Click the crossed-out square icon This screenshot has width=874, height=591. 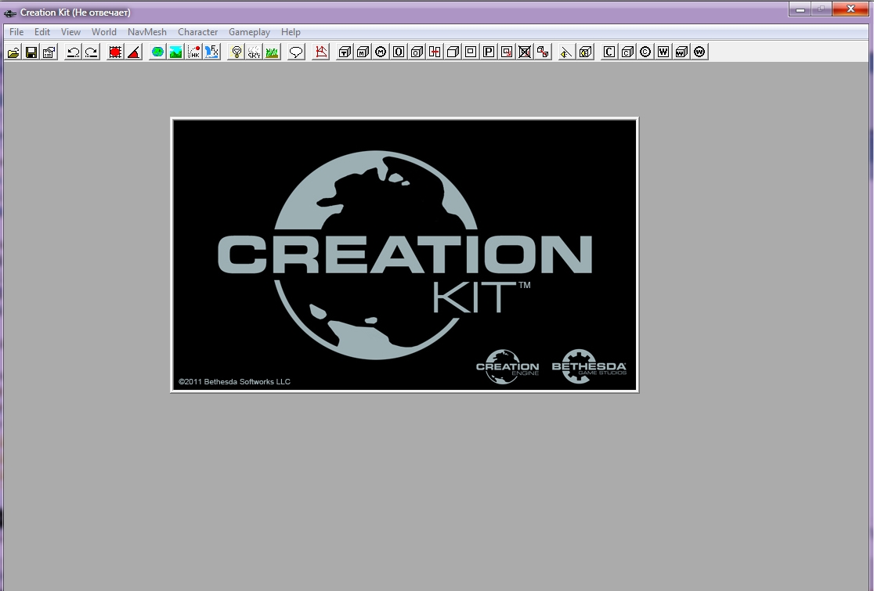(524, 52)
